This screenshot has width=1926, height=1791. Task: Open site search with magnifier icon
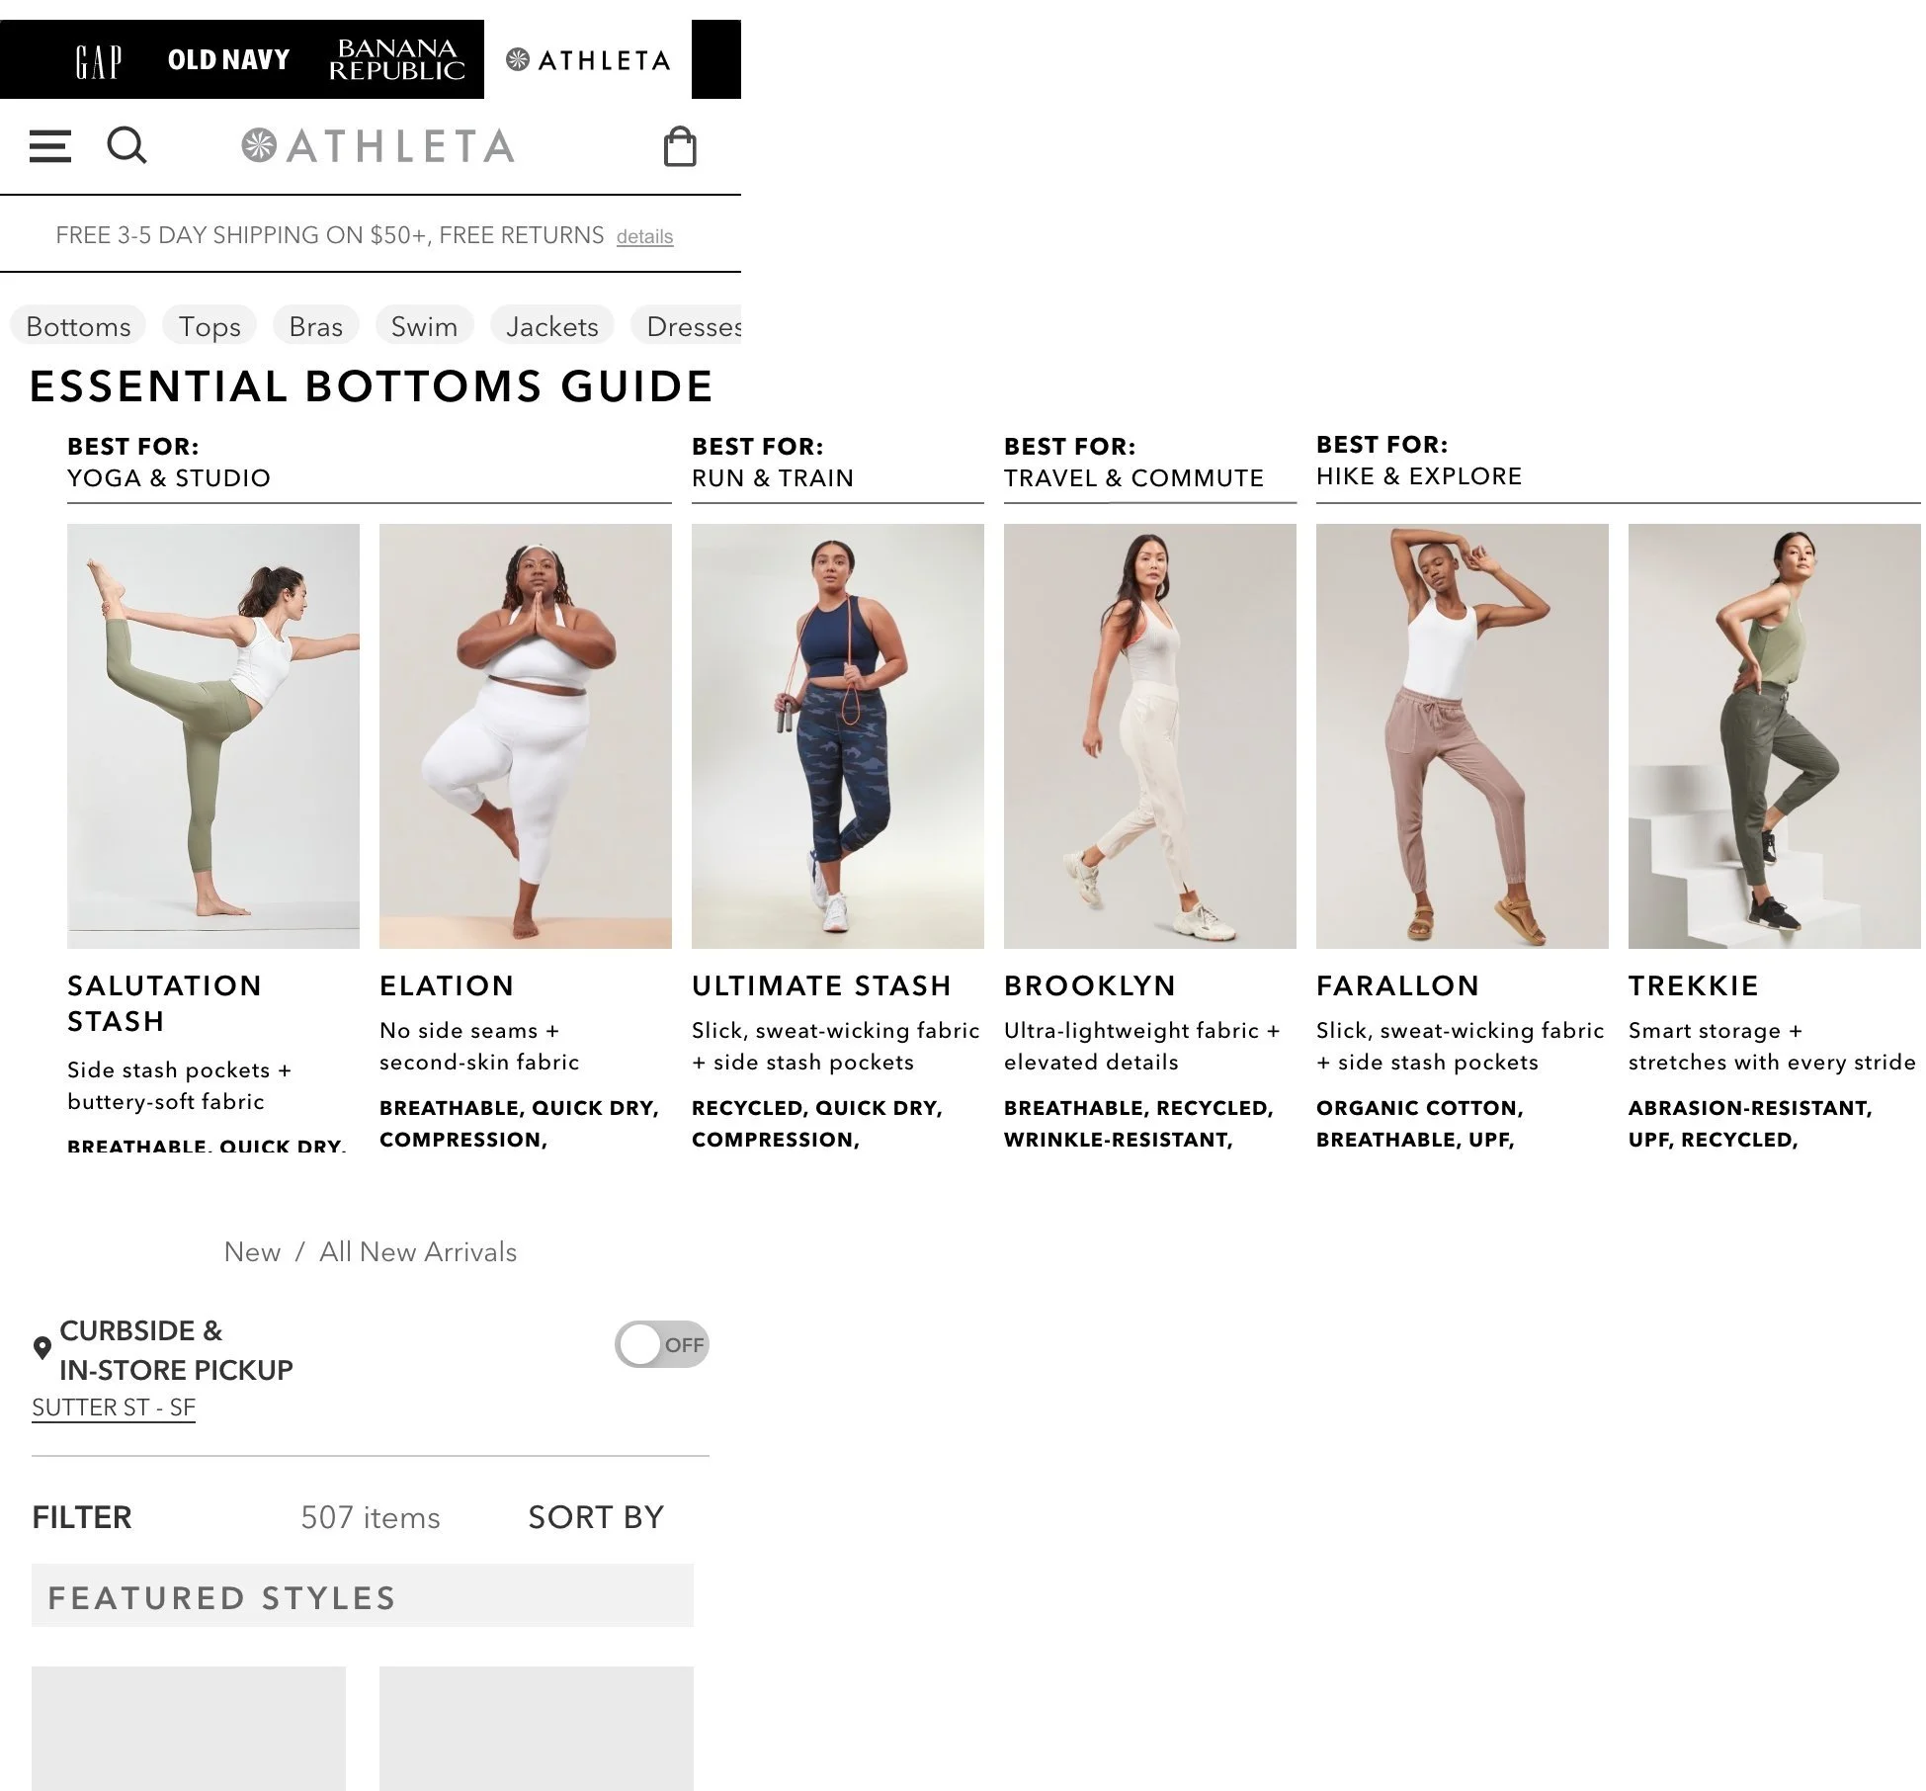tap(126, 145)
